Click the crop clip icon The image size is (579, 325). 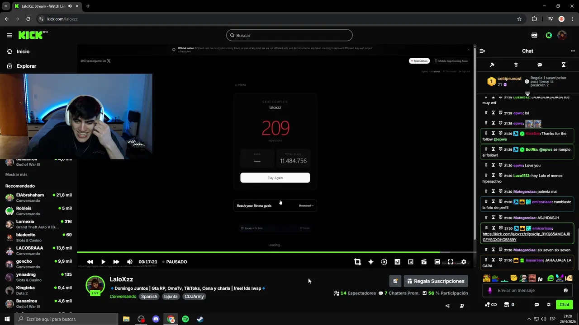357,262
